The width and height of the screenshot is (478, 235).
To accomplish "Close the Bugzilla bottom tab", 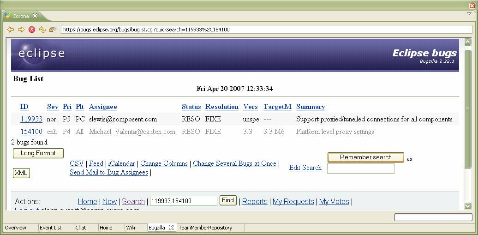I will [x=171, y=228].
